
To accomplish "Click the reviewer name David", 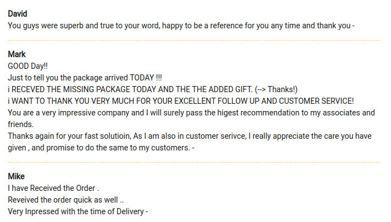I will [x=17, y=14].
